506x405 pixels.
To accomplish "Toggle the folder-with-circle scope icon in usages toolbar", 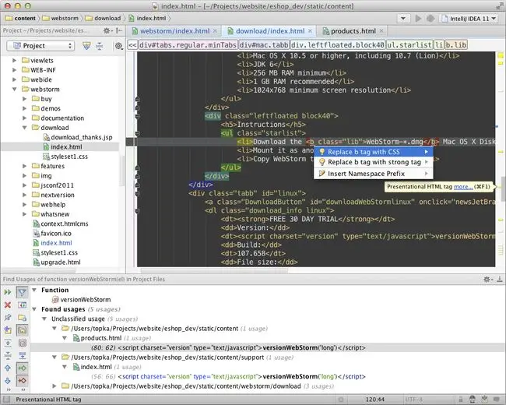I will click(22, 318).
